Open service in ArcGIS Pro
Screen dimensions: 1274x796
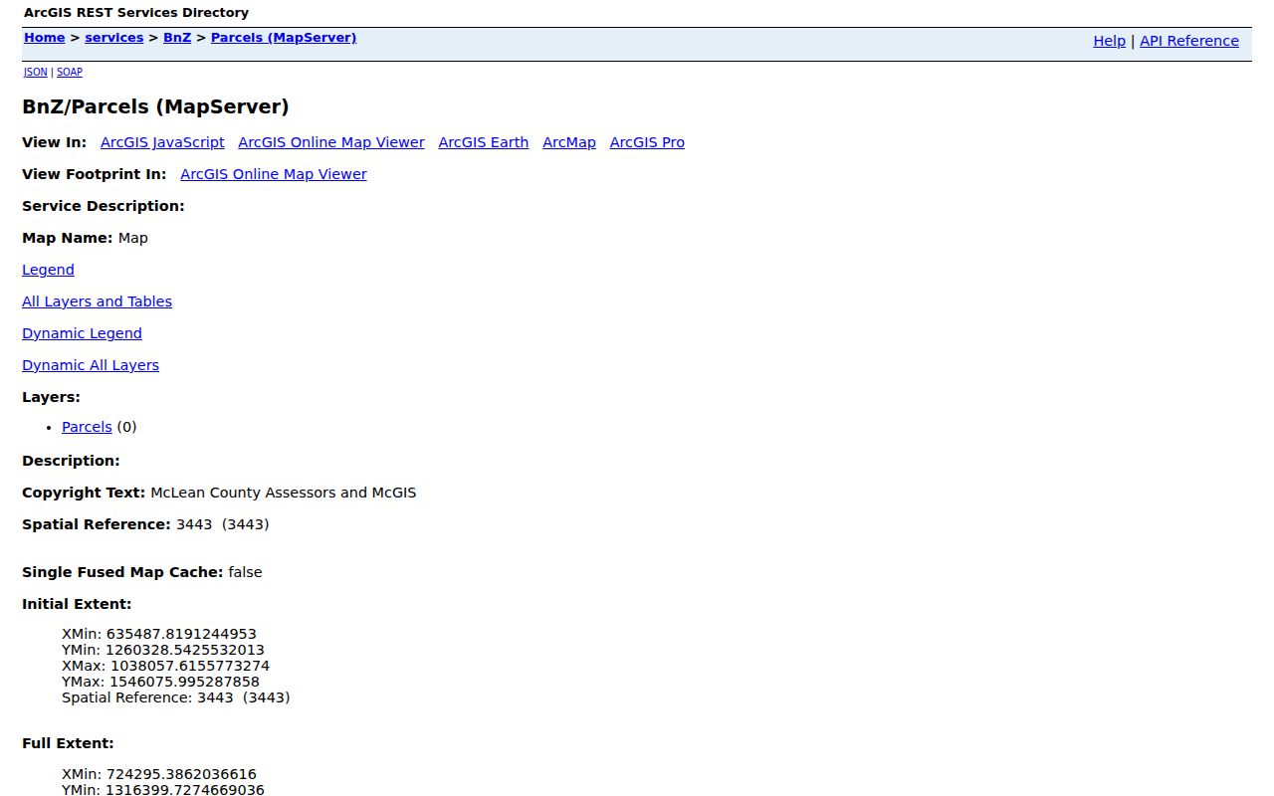pos(647,142)
